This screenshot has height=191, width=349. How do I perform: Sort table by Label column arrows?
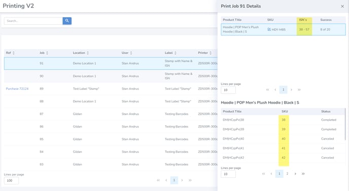[176, 53]
